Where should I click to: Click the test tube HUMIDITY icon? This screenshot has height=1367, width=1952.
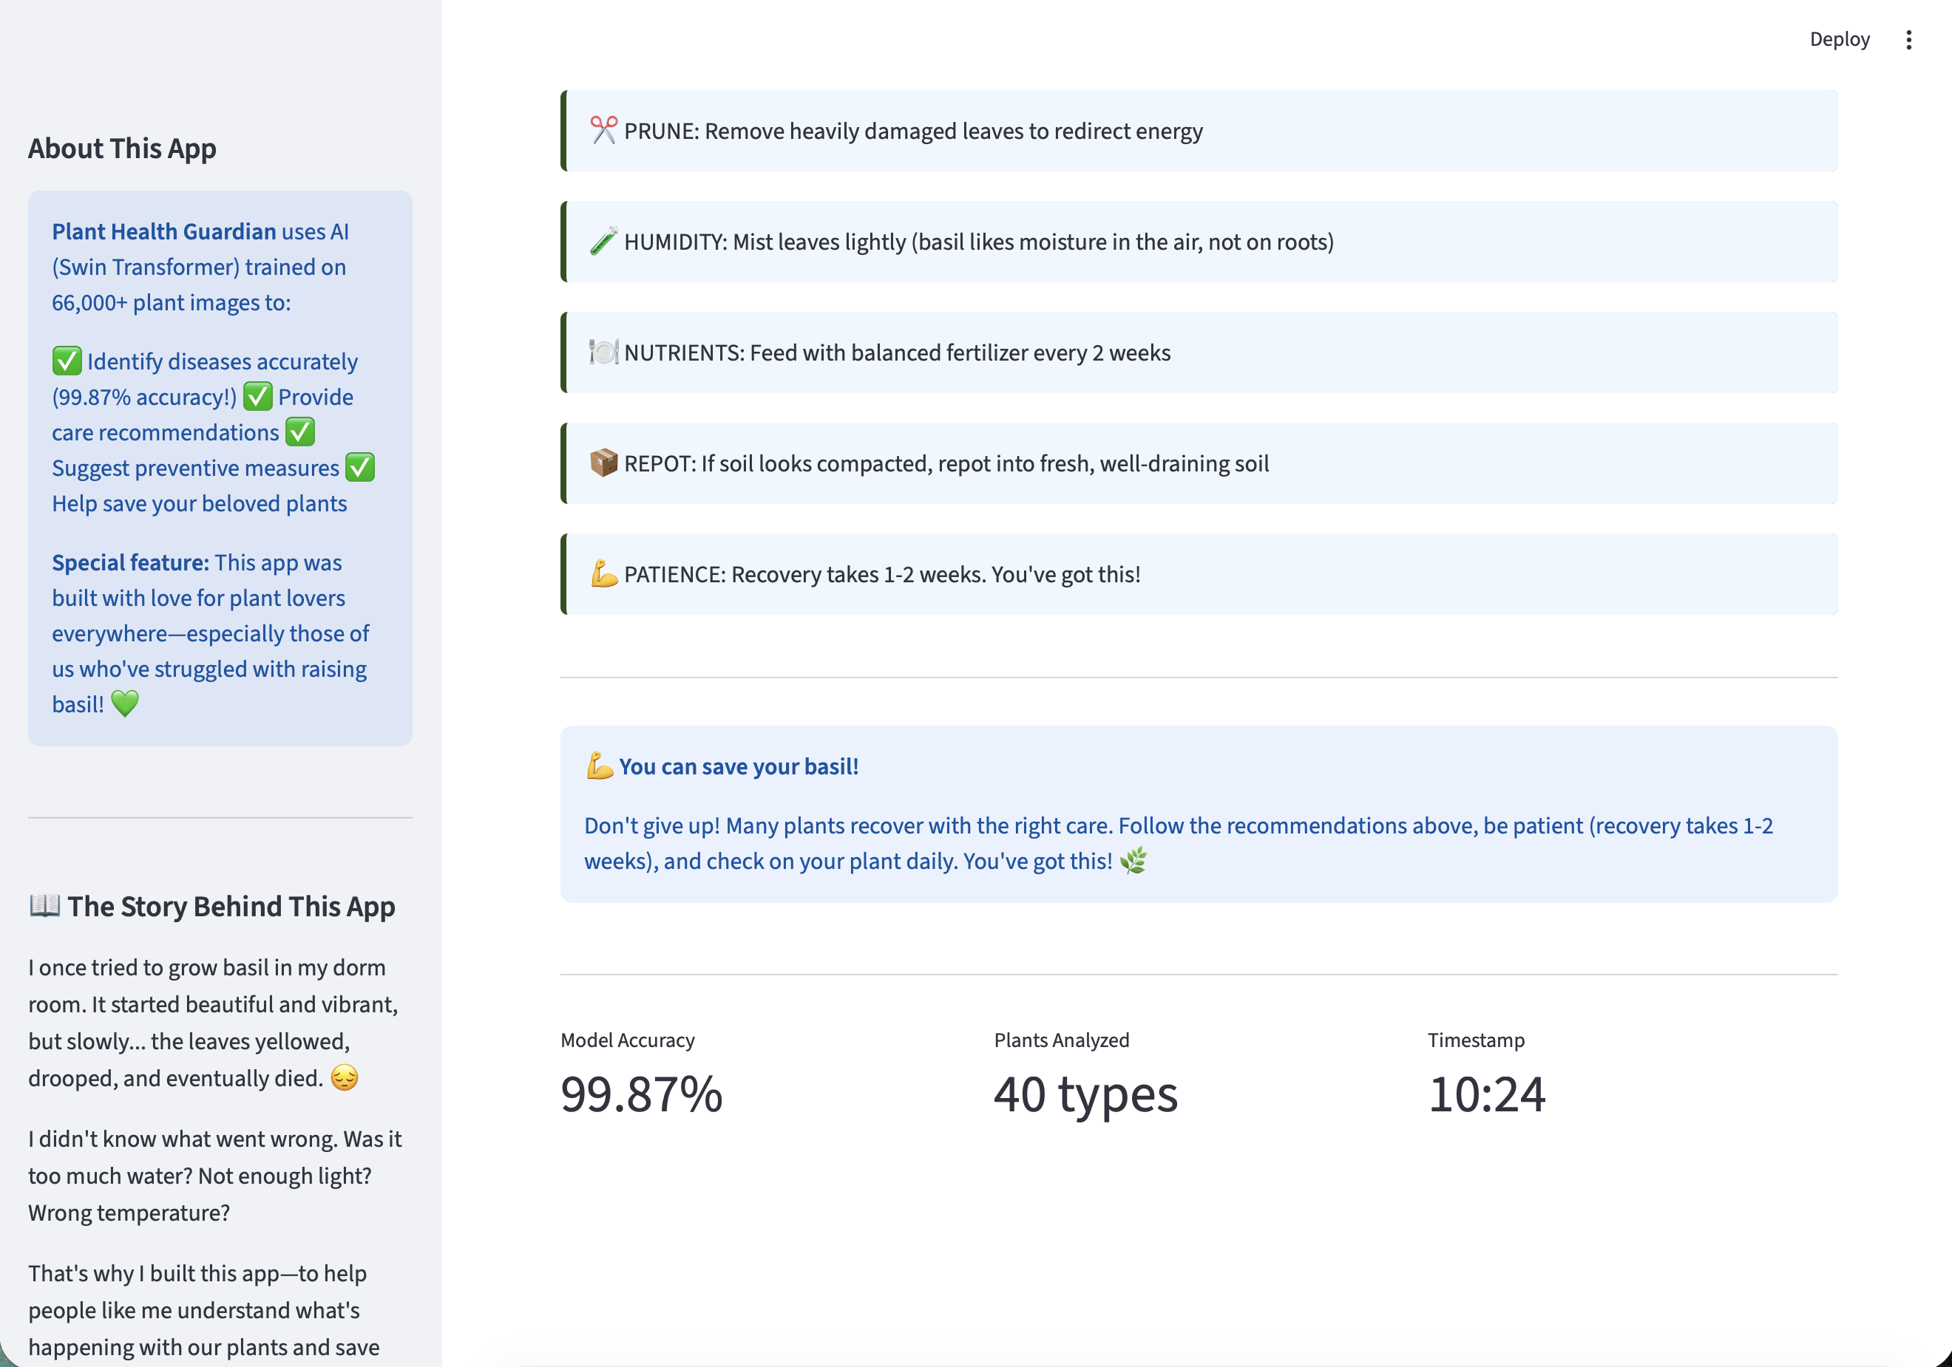click(603, 242)
